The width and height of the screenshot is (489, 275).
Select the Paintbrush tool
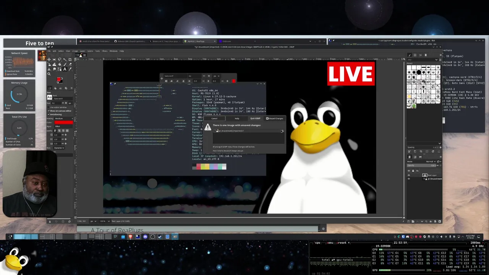coord(65,64)
